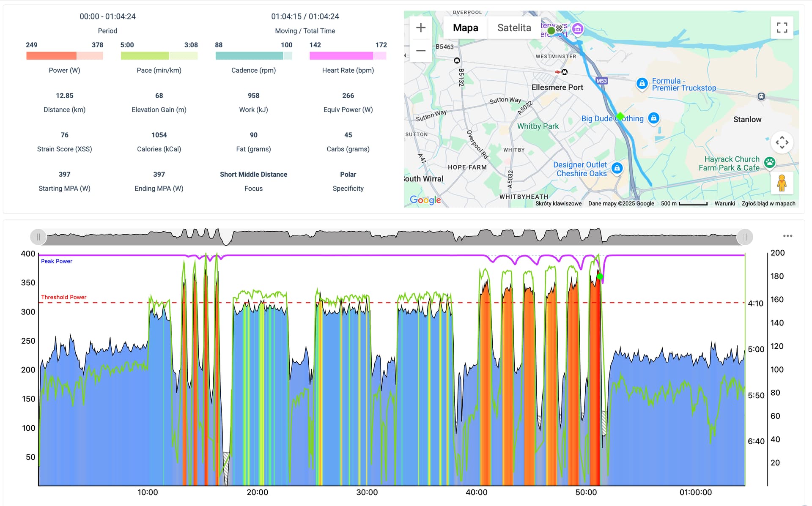The width and height of the screenshot is (812, 506).
Task: Click Zgłoś błąd w mapach link
Action: click(x=768, y=203)
